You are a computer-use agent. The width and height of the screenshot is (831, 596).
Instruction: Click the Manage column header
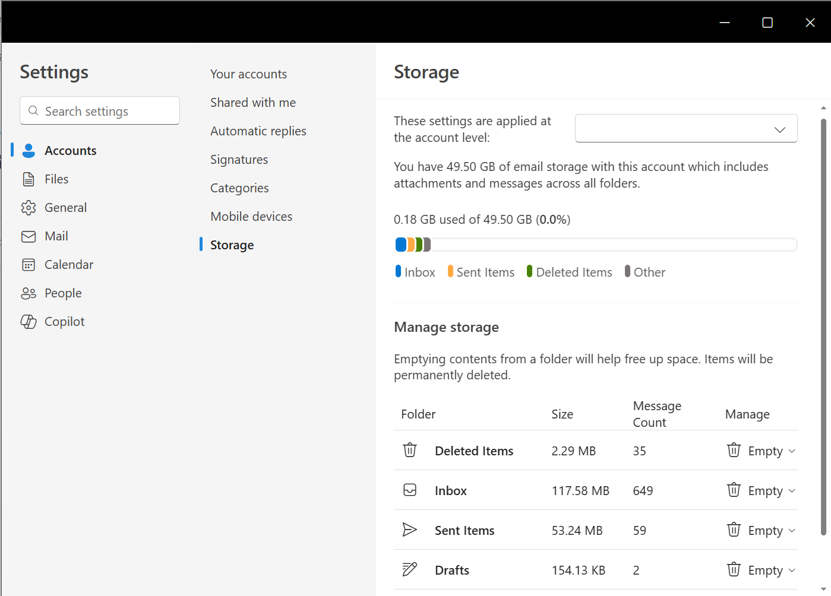click(747, 414)
